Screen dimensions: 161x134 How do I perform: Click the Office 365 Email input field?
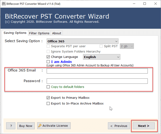[97, 71]
